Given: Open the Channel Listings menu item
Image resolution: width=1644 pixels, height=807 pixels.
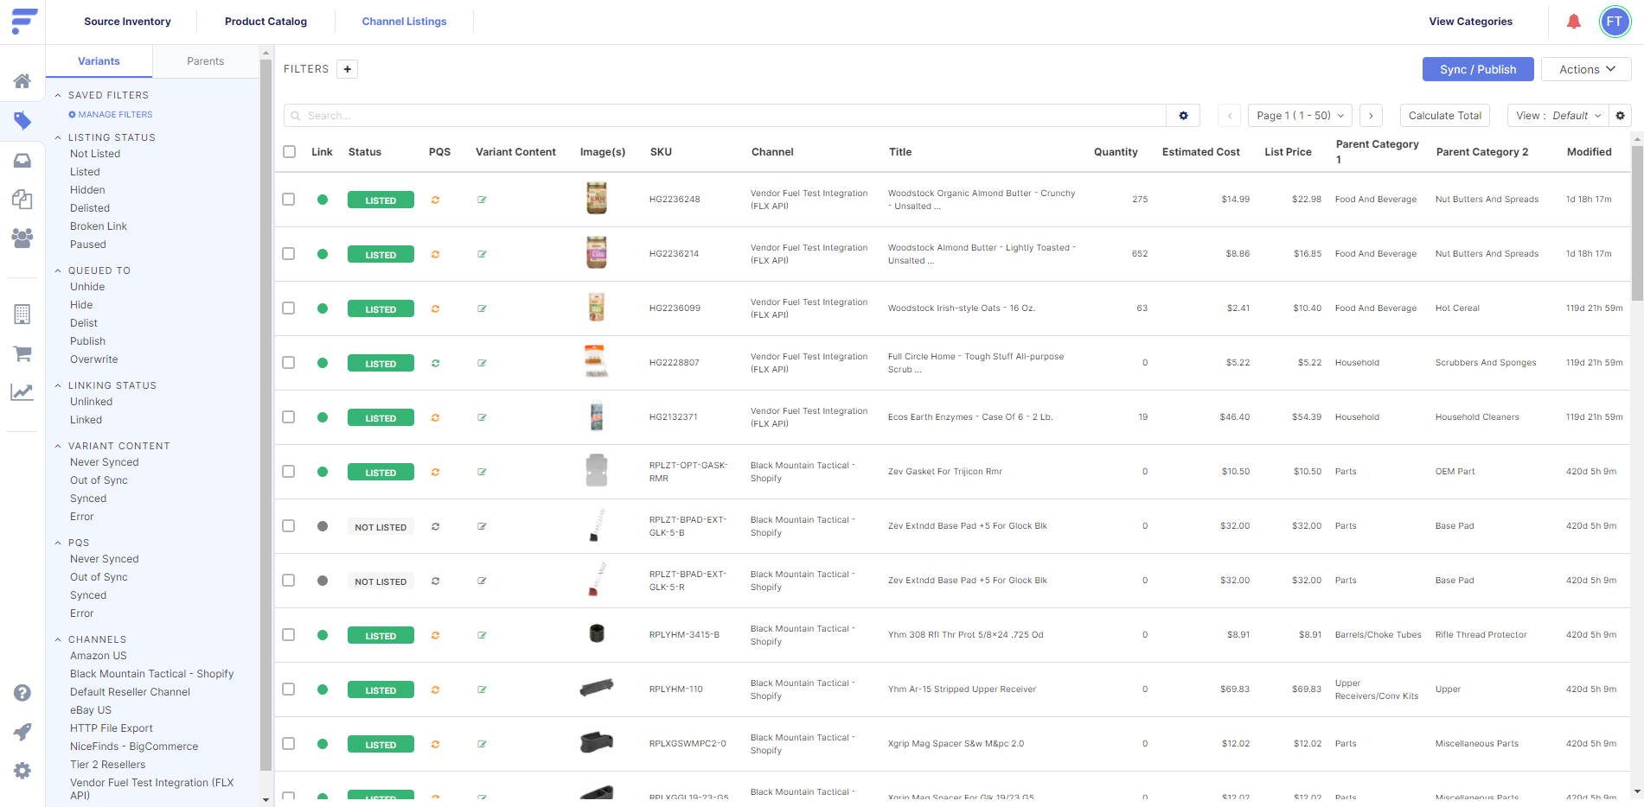Looking at the screenshot, I should [x=404, y=21].
